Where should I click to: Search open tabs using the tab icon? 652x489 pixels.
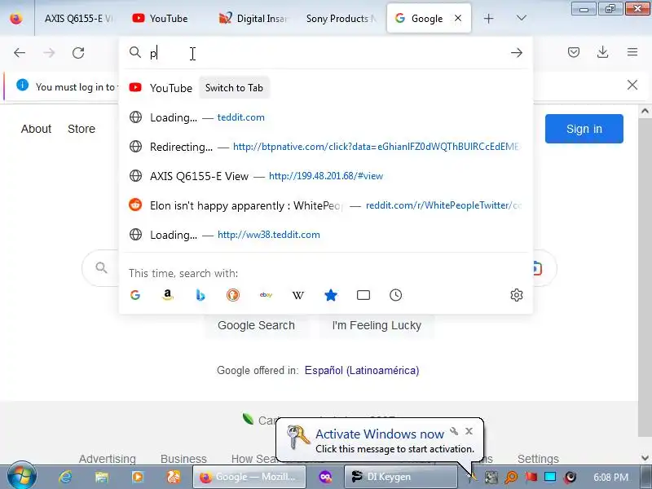(x=363, y=295)
